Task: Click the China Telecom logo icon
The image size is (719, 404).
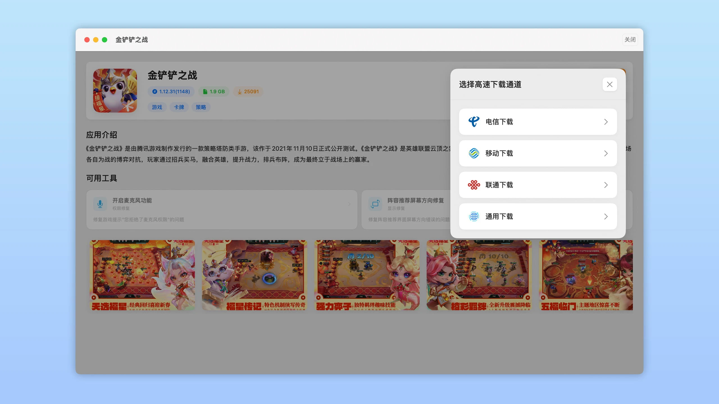Action: (x=474, y=122)
